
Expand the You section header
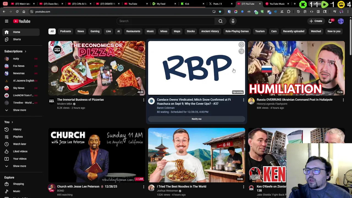click(x=9, y=122)
